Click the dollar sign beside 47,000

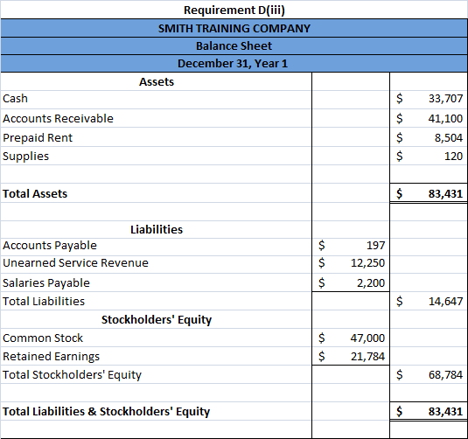coord(321,338)
